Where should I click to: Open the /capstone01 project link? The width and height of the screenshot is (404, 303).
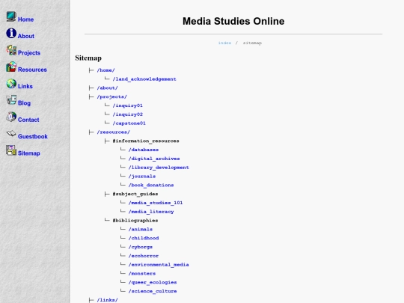[129, 123]
